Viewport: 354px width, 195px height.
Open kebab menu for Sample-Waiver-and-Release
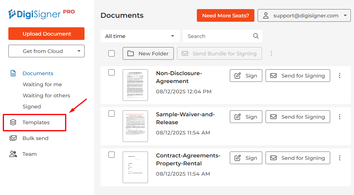(339, 117)
